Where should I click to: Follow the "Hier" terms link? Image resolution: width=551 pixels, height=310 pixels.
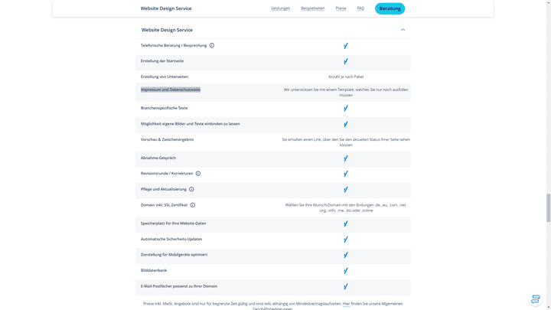346,304
